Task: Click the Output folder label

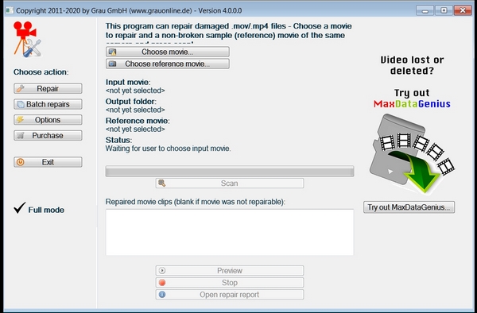Action: [131, 102]
